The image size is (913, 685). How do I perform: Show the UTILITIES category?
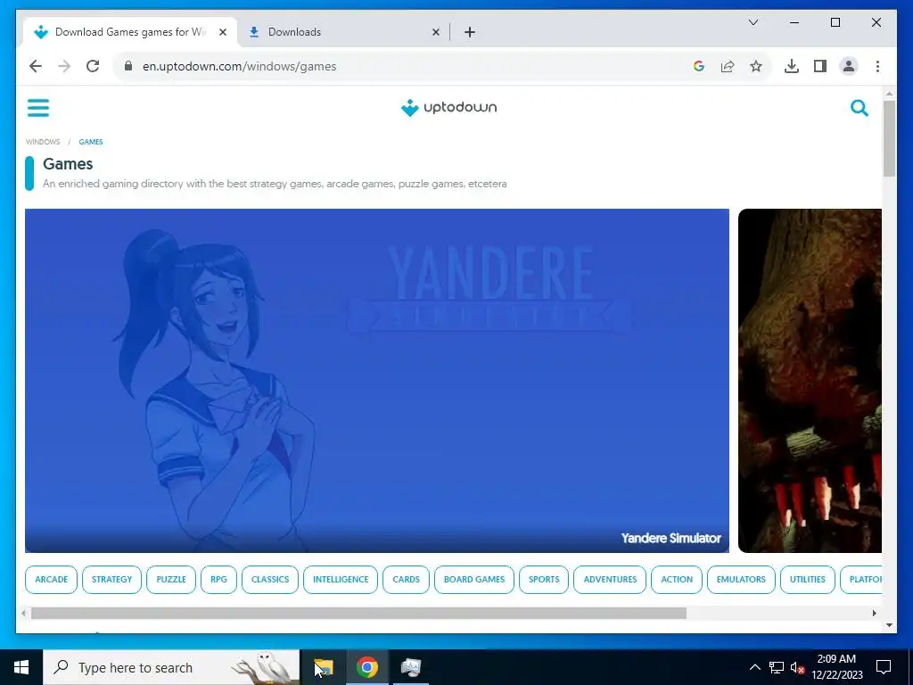coord(808,580)
